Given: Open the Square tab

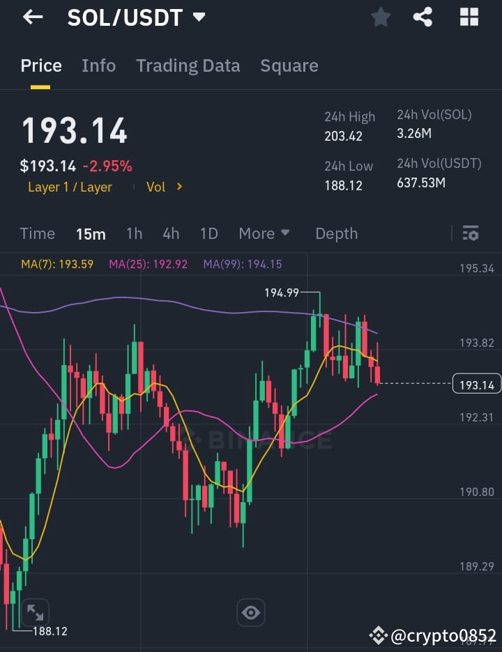Looking at the screenshot, I should 289,65.
